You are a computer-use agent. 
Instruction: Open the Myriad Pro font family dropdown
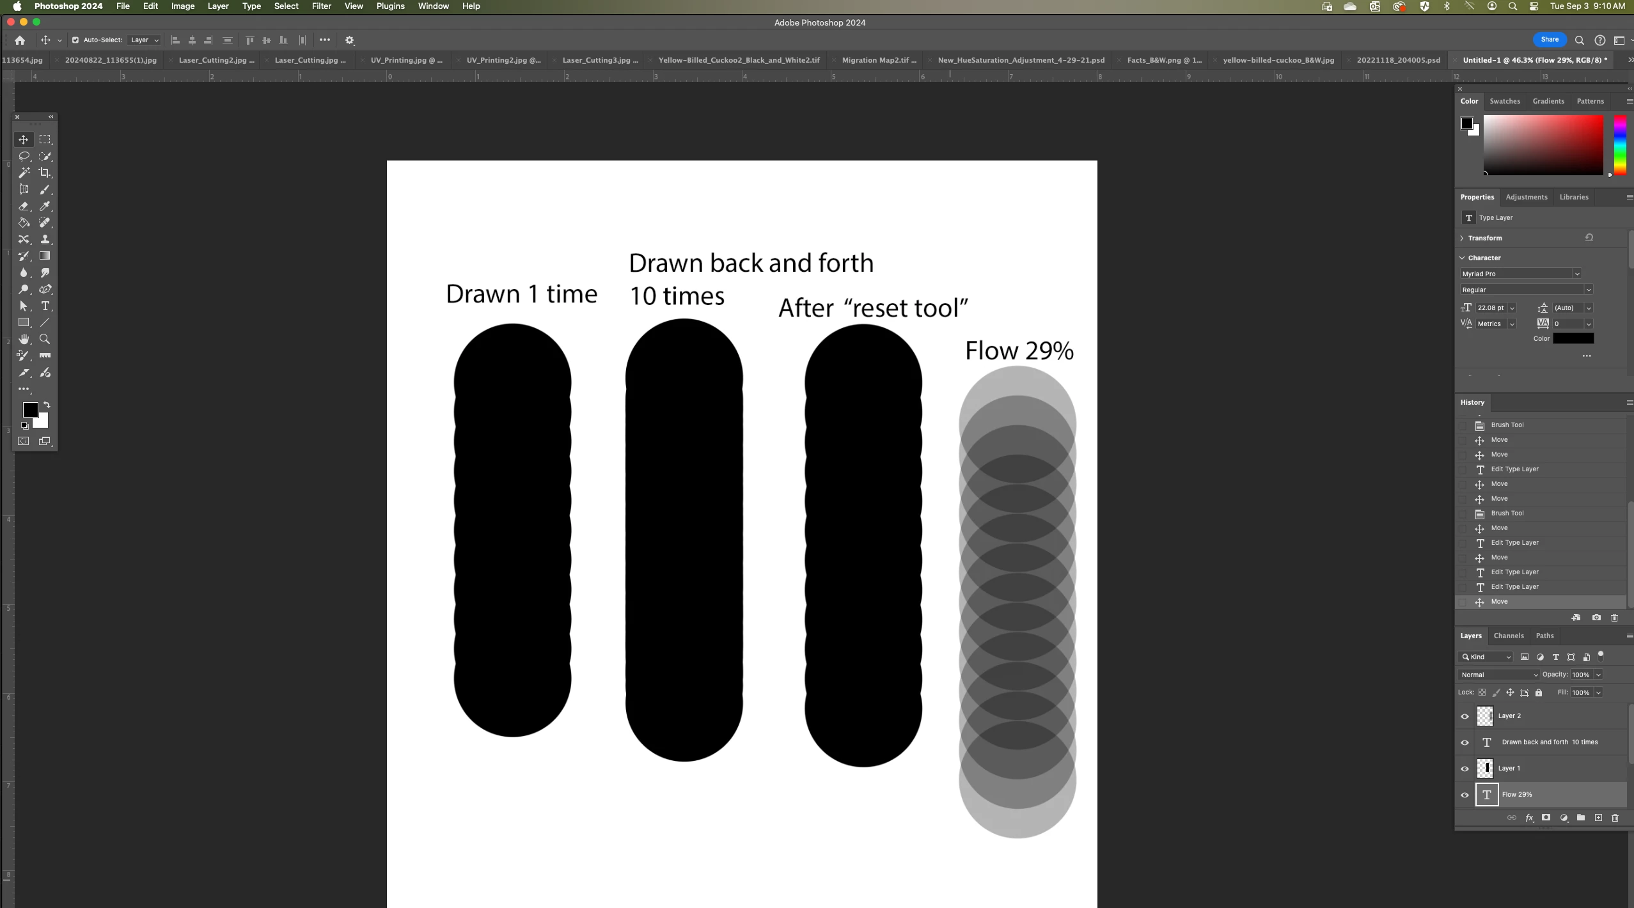point(1520,274)
